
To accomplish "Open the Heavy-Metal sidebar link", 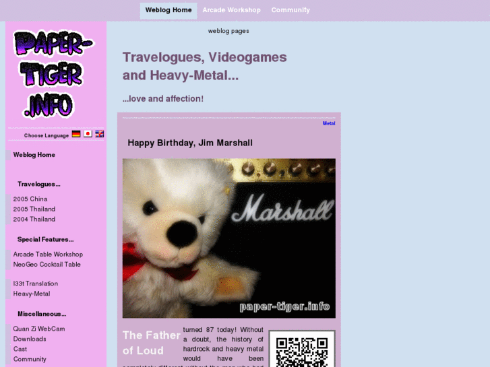I will (x=32, y=294).
